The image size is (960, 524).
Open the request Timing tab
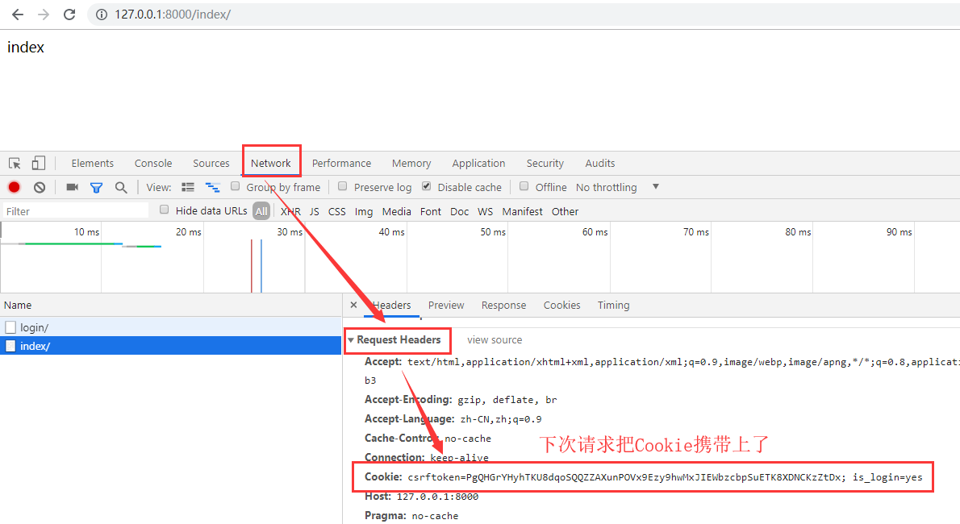[613, 306]
